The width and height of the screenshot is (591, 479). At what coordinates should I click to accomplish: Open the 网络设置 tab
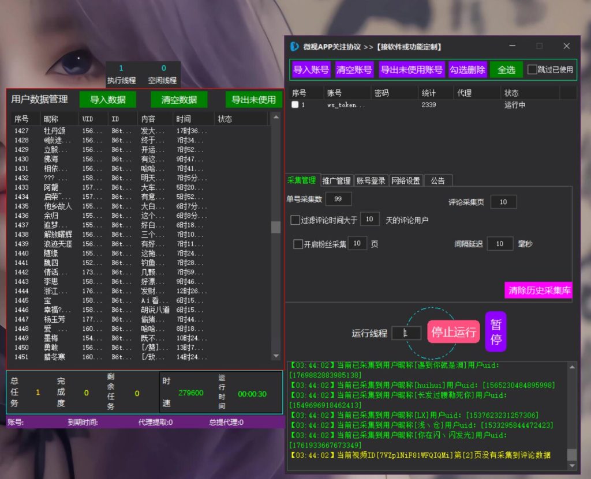(406, 181)
